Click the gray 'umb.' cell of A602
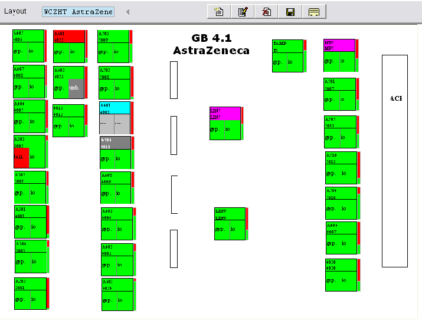The height and width of the screenshot is (321, 422). click(76, 88)
